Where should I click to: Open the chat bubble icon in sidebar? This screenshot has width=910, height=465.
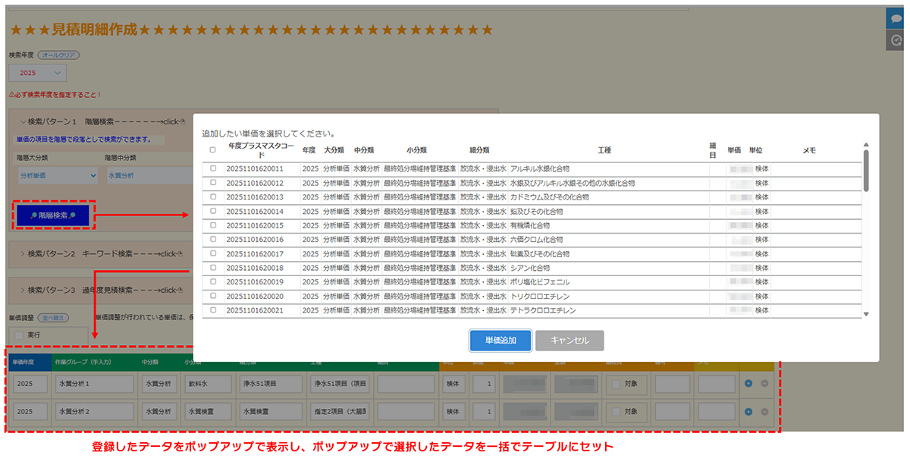pos(896,18)
